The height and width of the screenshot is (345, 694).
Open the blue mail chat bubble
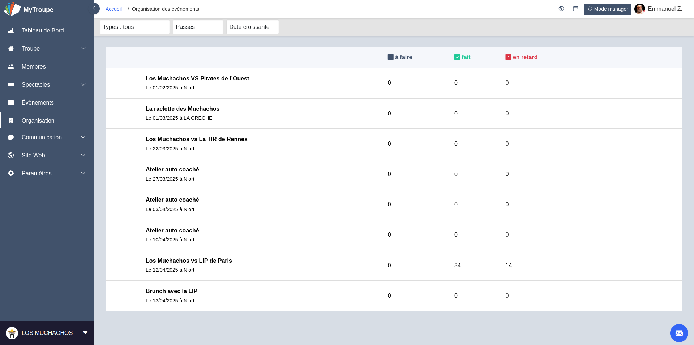(x=679, y=333)
